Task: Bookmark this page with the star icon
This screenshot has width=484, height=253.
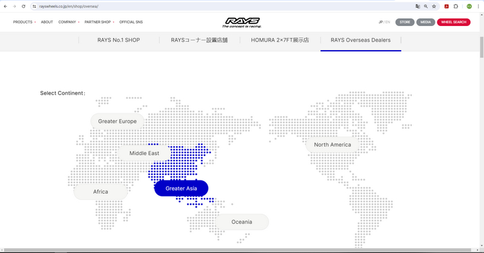Action: click(434, 6)
